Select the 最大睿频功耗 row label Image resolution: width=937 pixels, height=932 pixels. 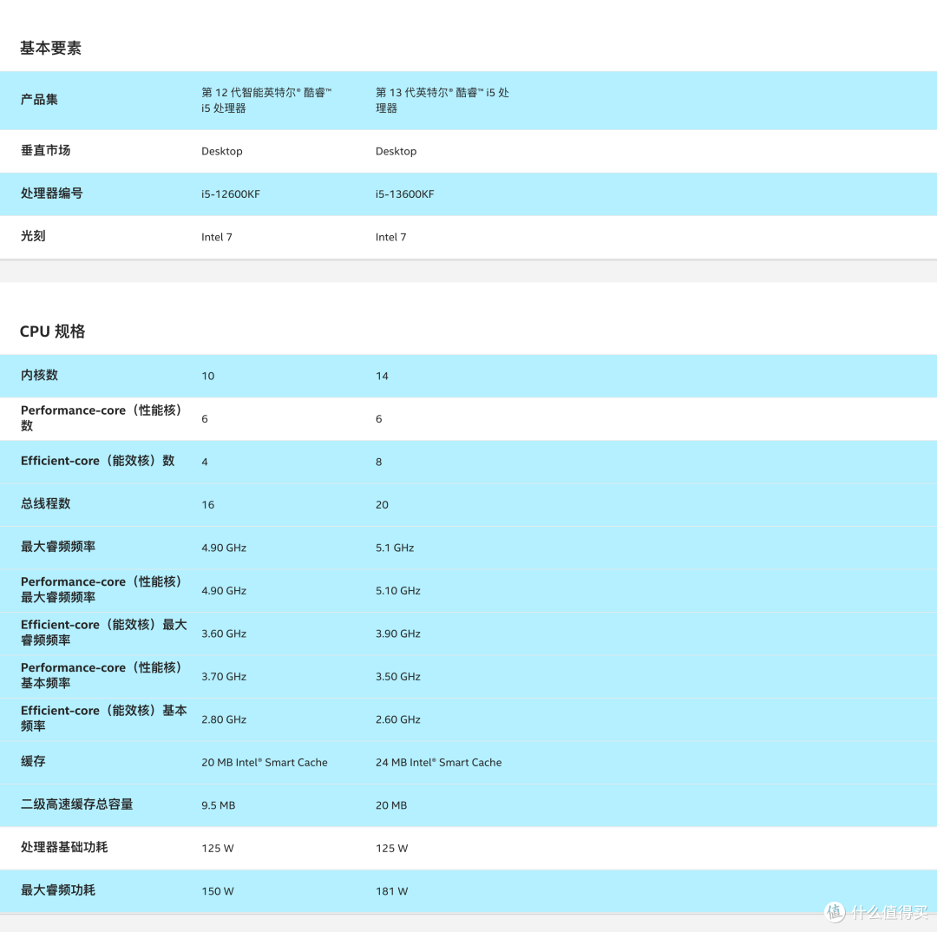point(58,890)
